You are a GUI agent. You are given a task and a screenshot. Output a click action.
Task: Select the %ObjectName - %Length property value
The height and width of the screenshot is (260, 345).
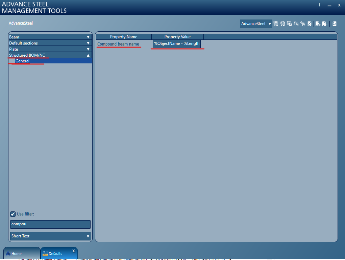click(x=177, y=44)
